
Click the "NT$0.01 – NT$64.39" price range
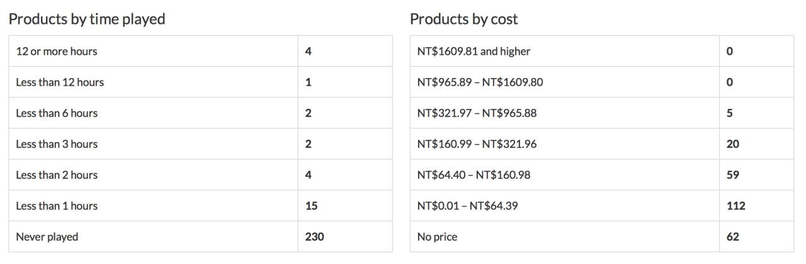pyautogui.click(x=467, y=205)
